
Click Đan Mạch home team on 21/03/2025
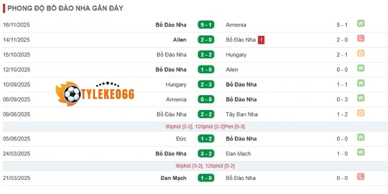[173, 178]
